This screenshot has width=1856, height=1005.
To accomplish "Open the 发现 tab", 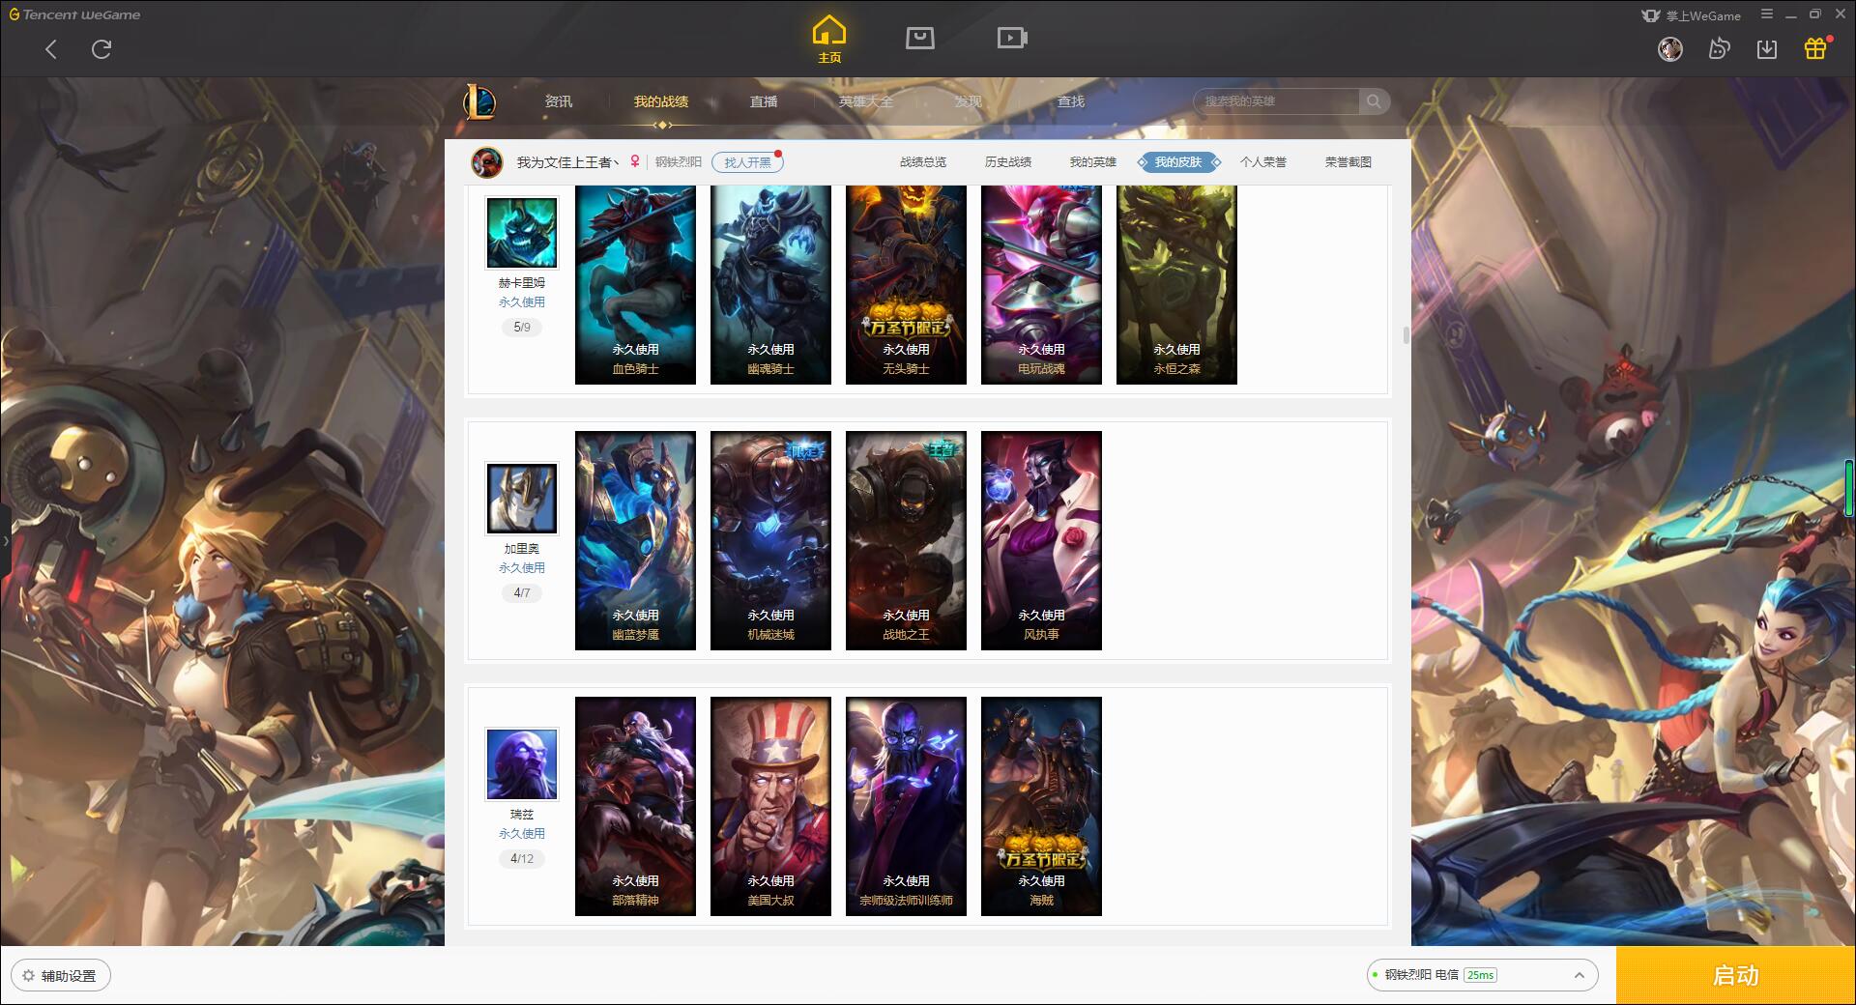I will tap(969, 101).
